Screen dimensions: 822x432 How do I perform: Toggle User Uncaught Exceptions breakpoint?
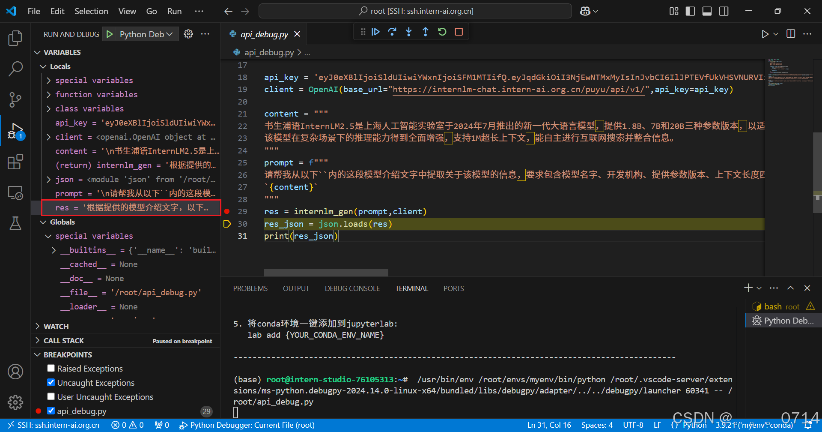click(51, 396)
